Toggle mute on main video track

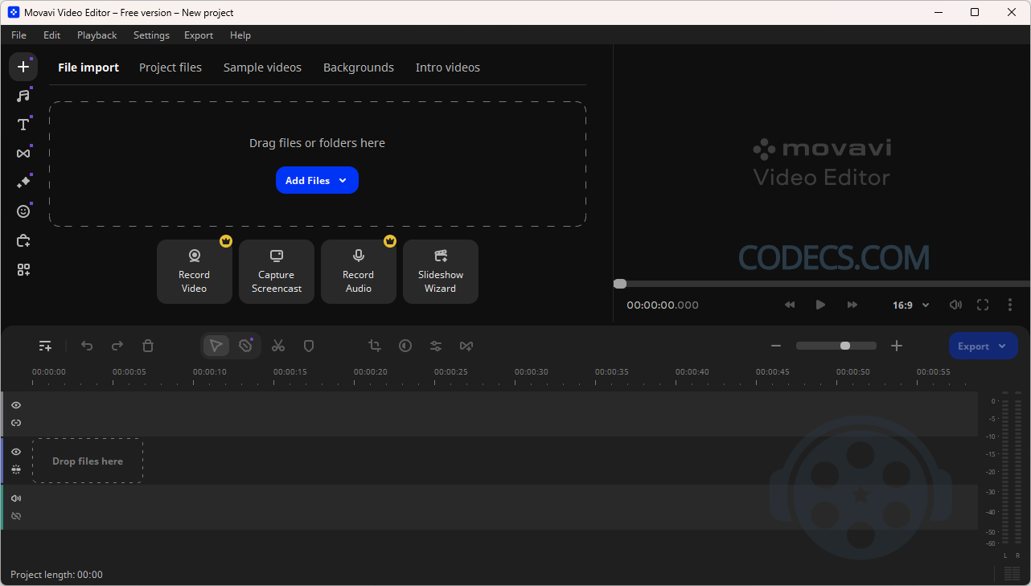[16, 469]
